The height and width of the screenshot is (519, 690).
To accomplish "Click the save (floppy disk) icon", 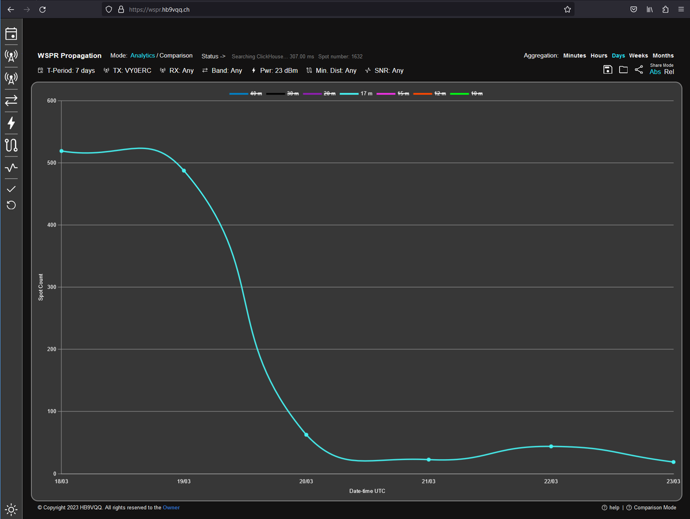I will coord(607,70).
